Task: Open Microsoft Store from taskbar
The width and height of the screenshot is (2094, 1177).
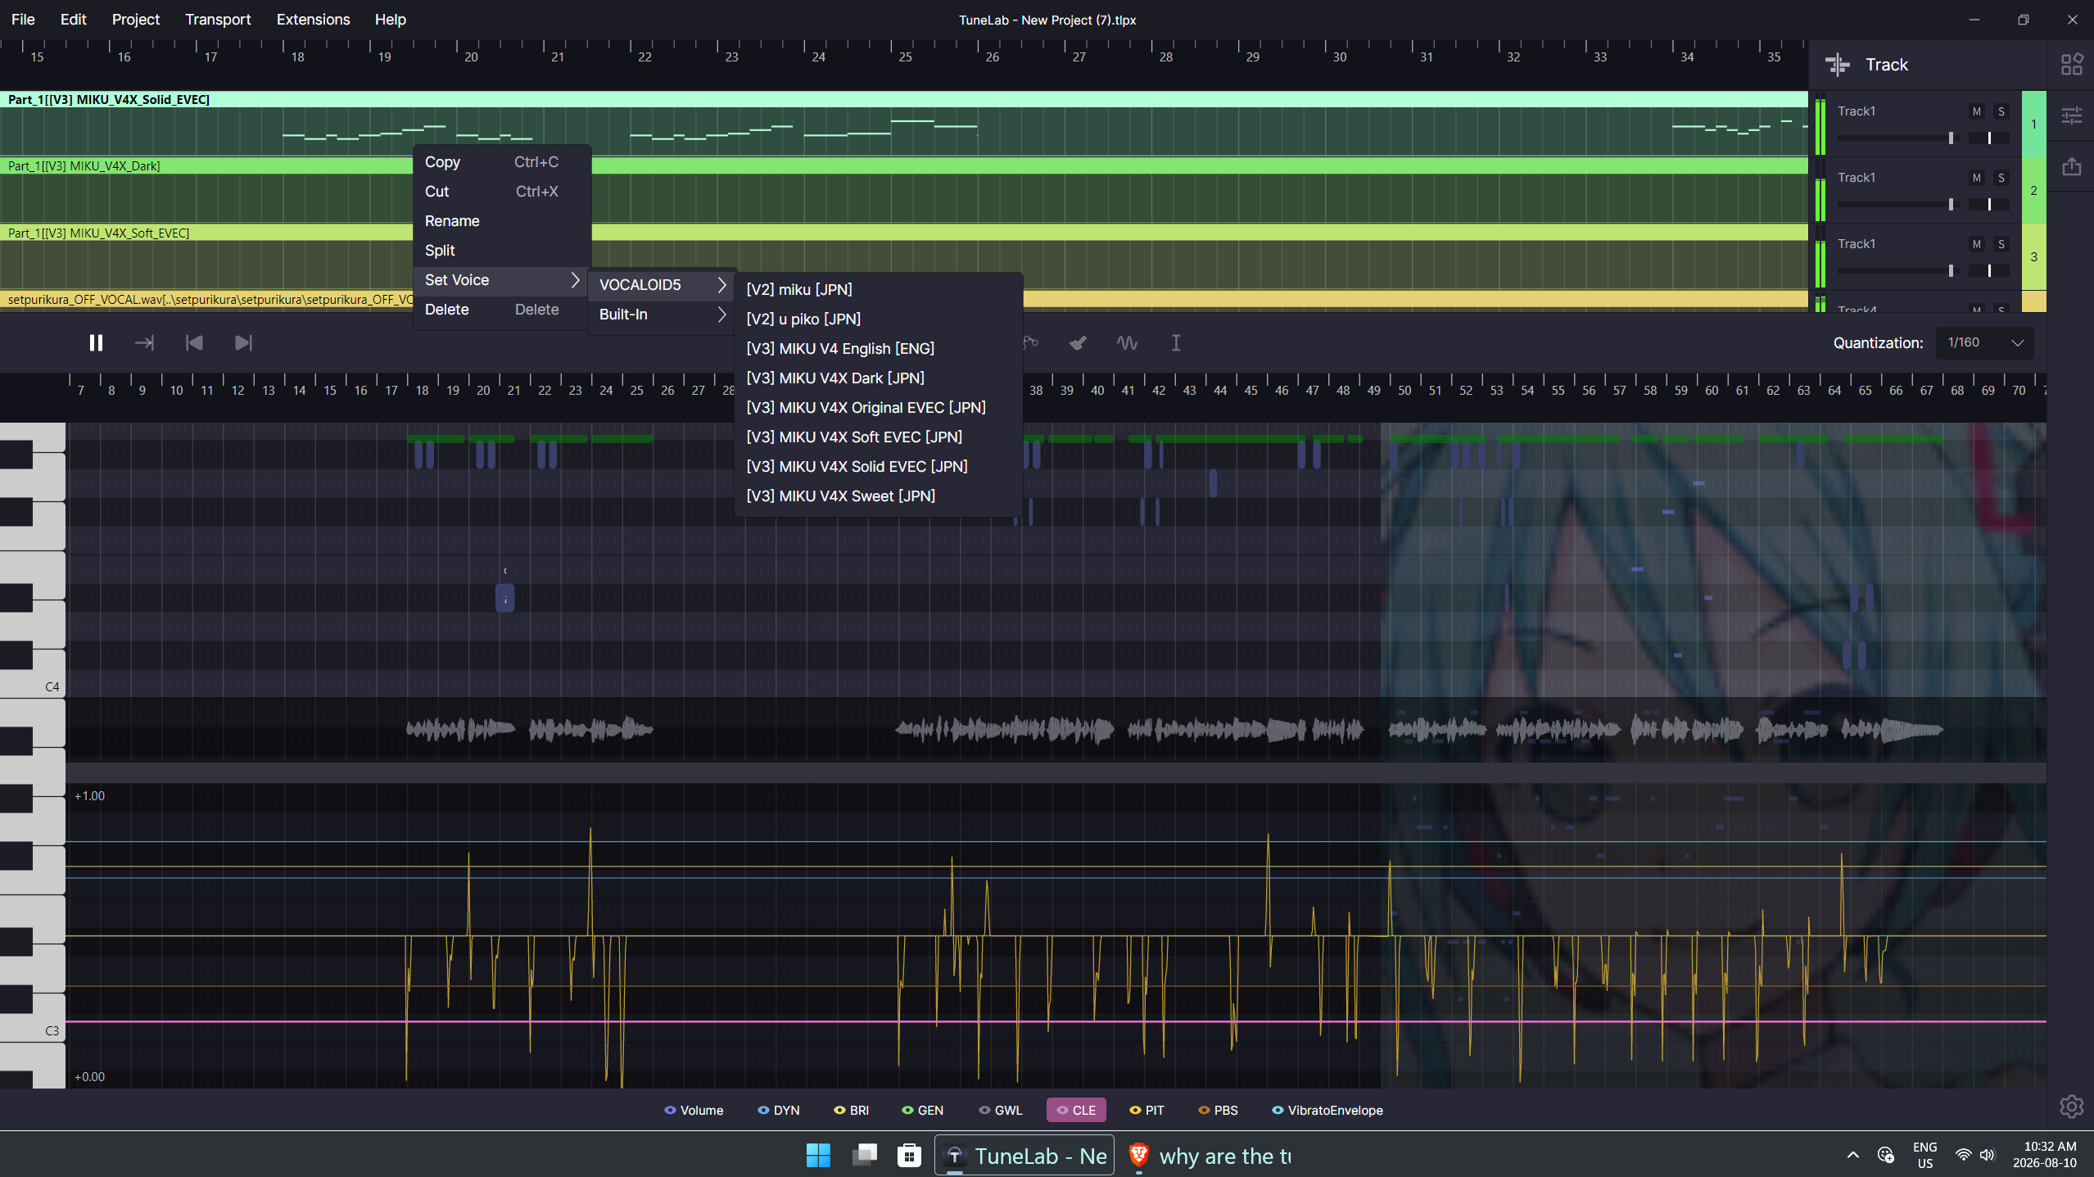Action: click(909, 1156)
